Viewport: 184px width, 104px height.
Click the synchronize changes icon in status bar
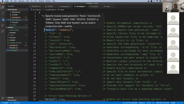pyautogui.click(x=11, y=103)
